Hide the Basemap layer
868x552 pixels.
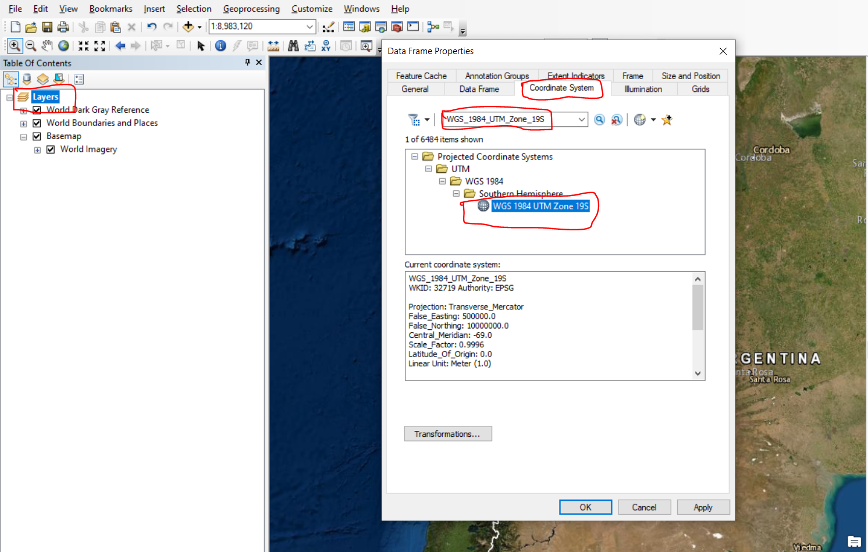pos(37,136)
